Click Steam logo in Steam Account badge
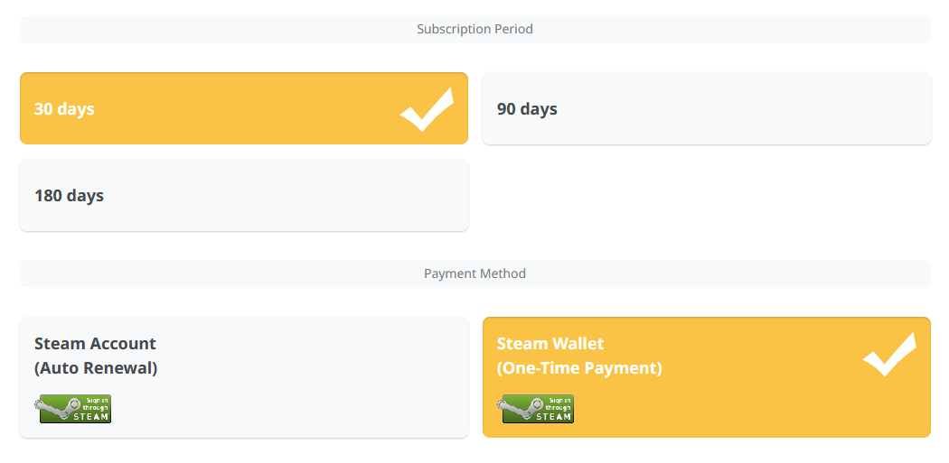Screen dimensions: 949x463 [58, 409]
